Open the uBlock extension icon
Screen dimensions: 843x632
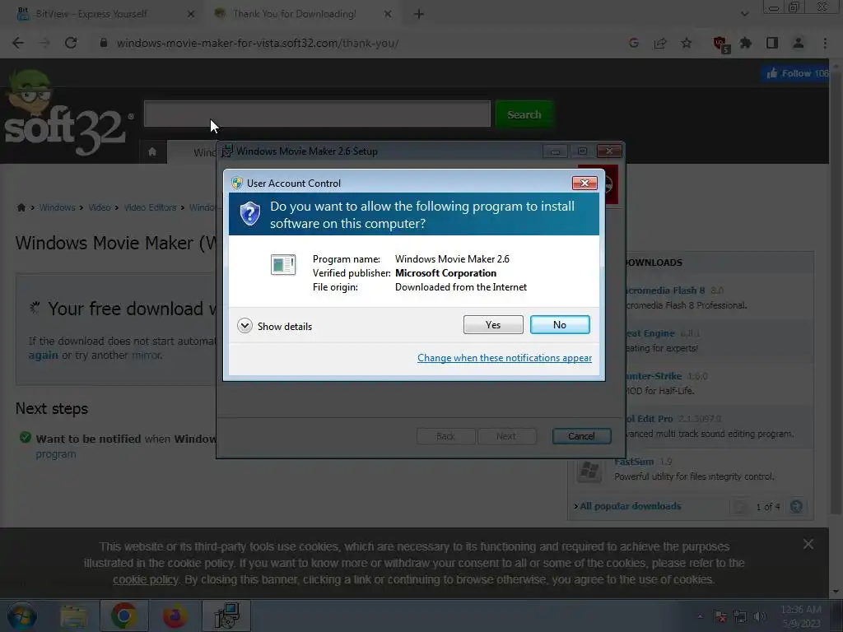720,44
